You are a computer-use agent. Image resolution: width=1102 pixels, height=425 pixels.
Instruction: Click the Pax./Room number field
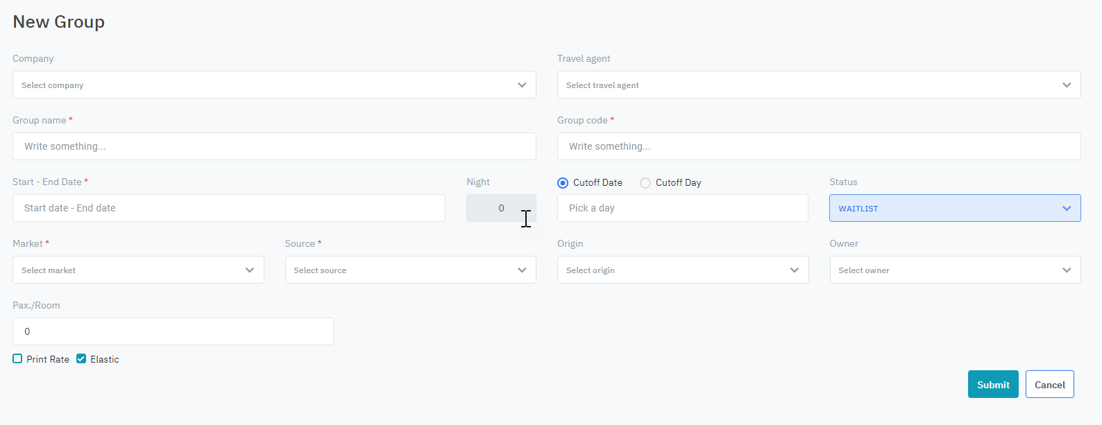(173, 331)
